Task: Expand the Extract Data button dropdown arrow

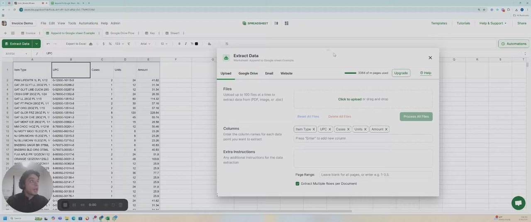Action: [x=37, y=43]
